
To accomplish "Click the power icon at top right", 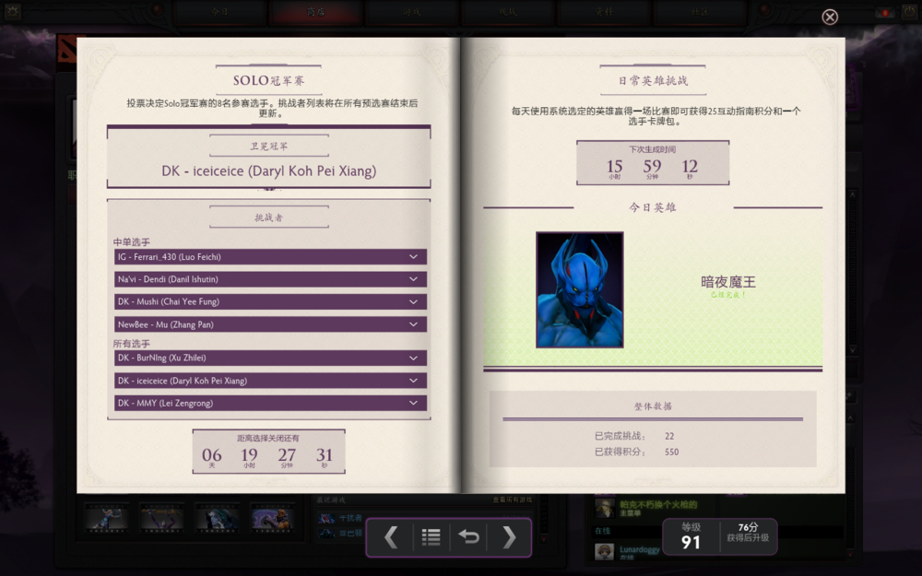I will 912,12.
